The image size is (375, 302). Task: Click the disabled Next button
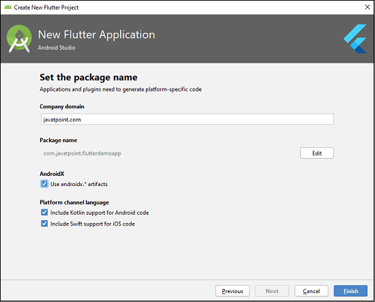pos(272,291)
